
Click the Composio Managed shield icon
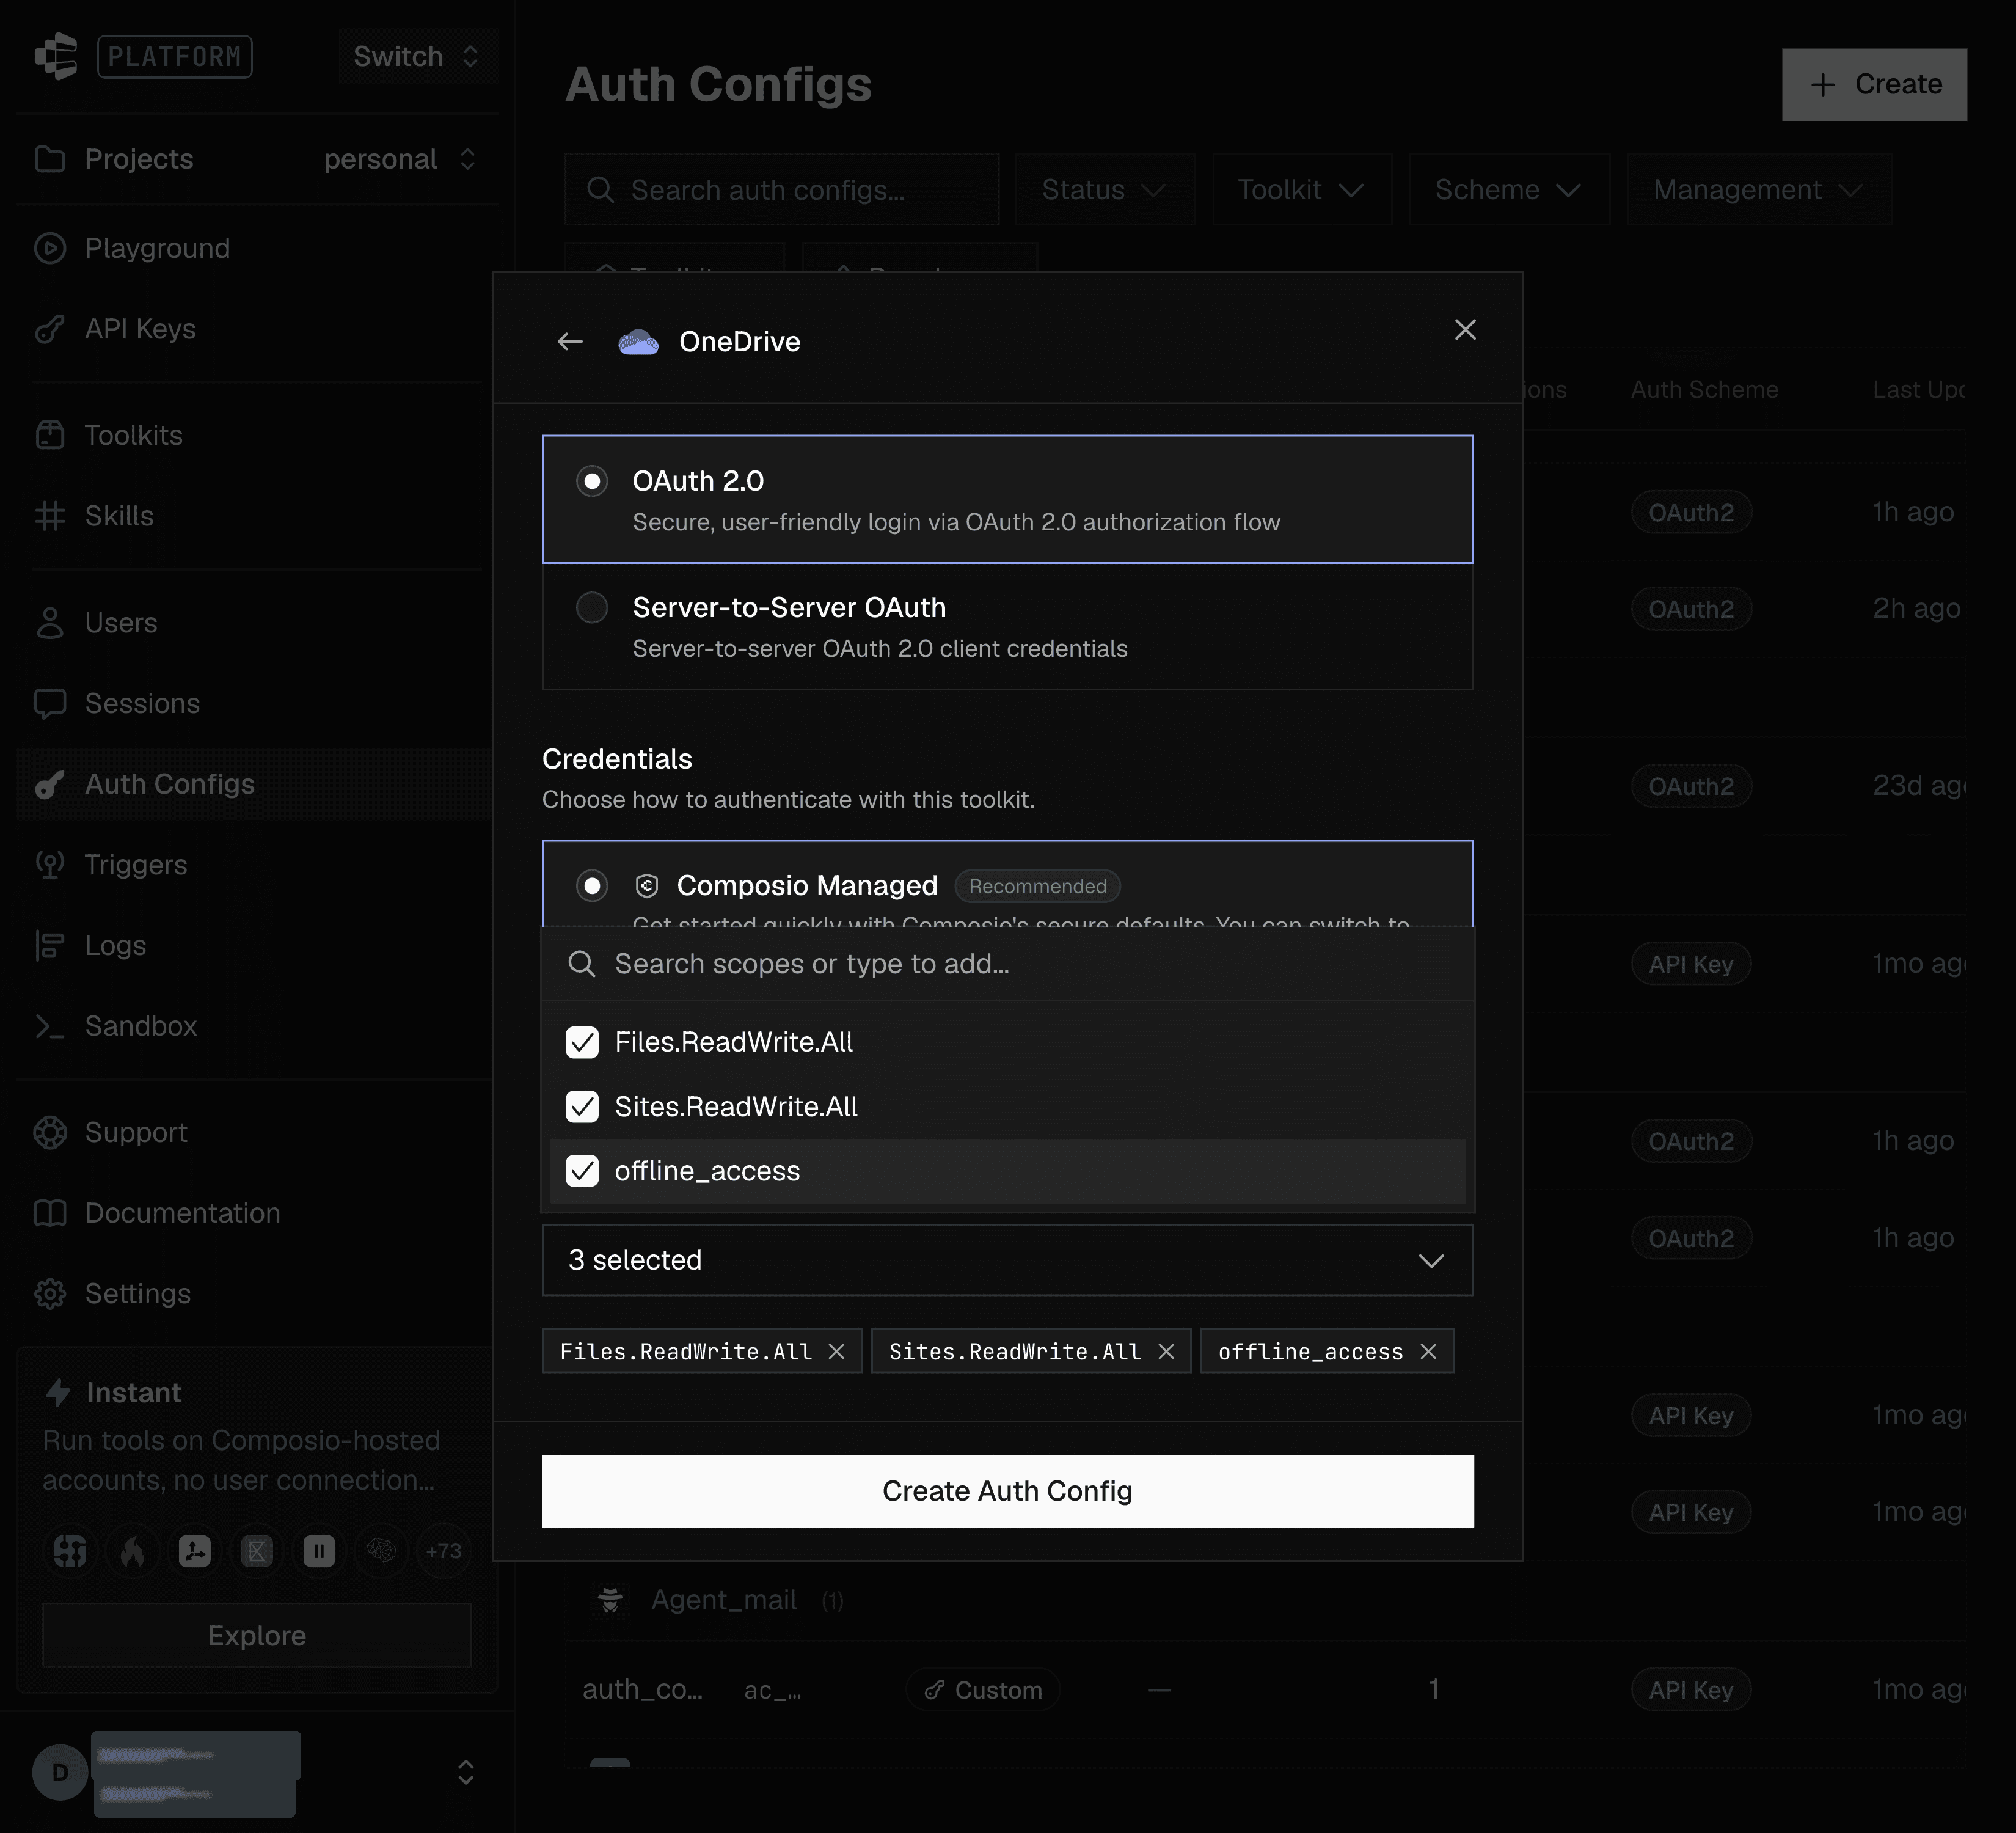(647, 886)
